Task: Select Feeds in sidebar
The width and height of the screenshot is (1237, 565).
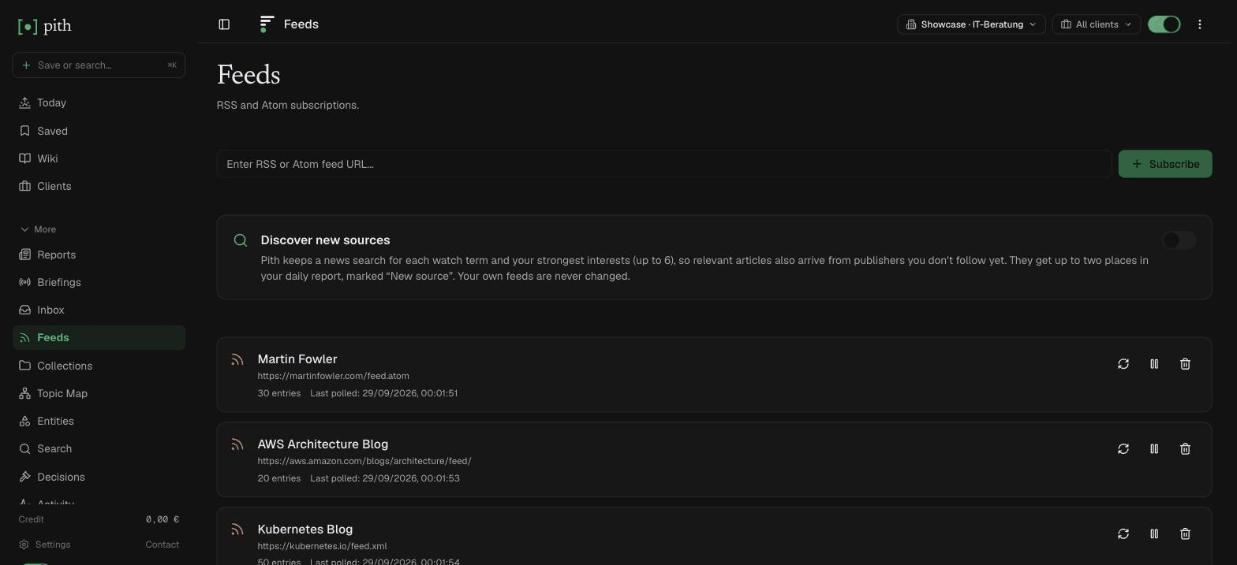Action: [99, 337]
